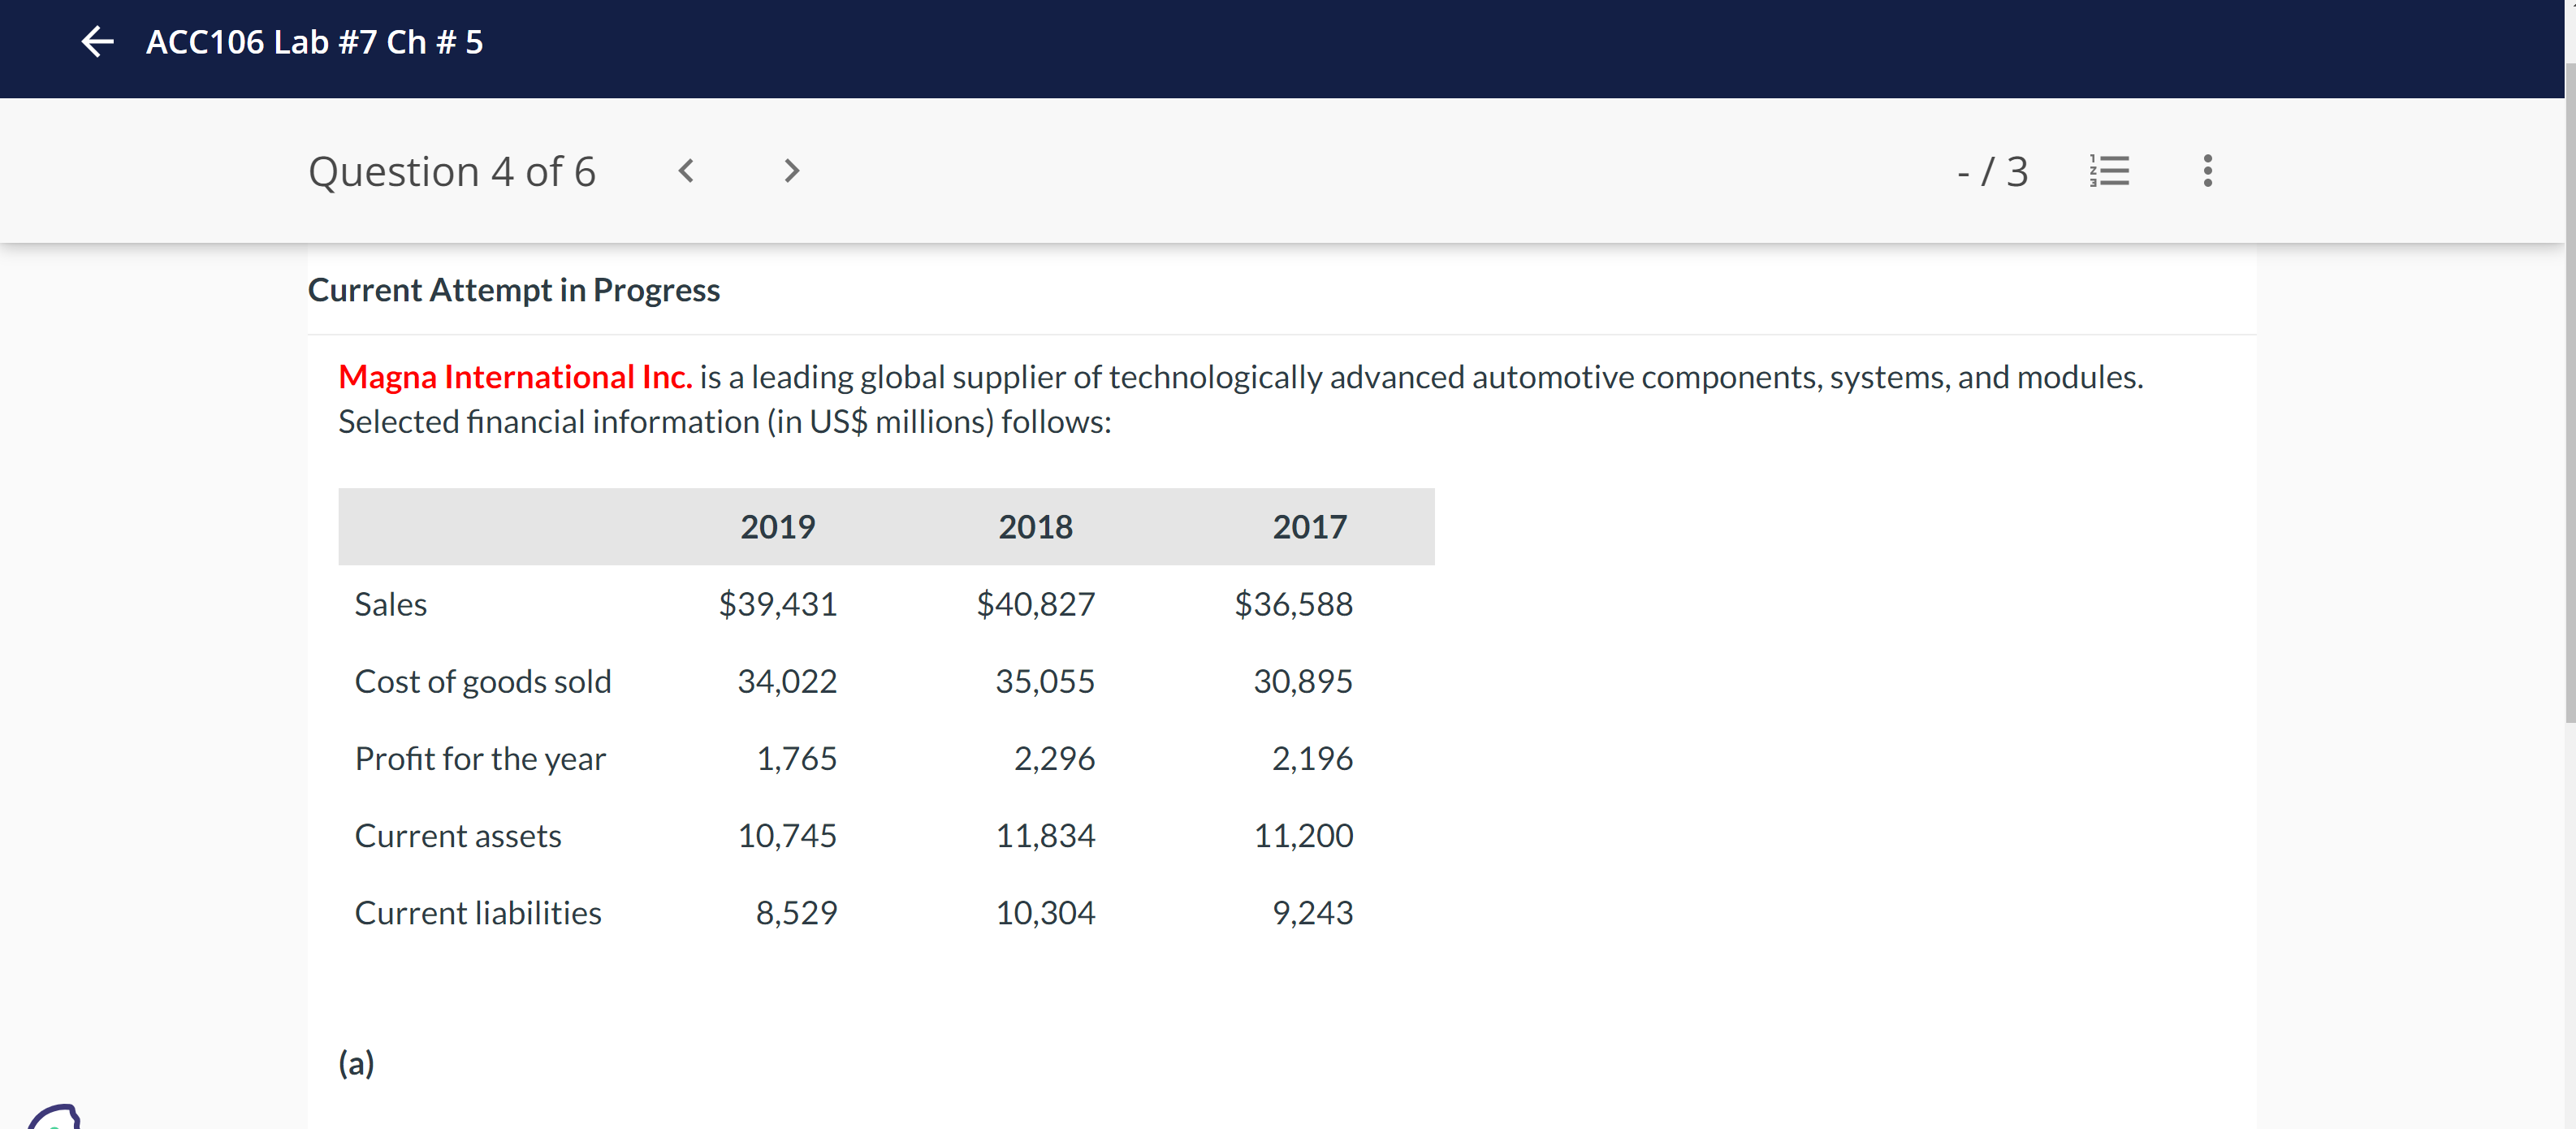Select the Current liabilities row label
2576x1129 pixels.
(x=478, y=913)
